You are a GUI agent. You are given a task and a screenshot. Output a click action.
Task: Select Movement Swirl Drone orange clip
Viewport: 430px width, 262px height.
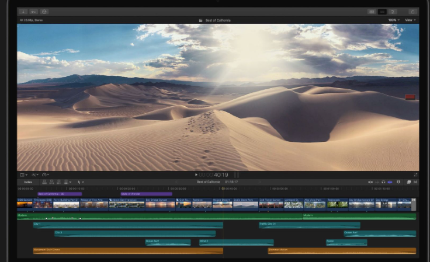(x=128, y=251)
